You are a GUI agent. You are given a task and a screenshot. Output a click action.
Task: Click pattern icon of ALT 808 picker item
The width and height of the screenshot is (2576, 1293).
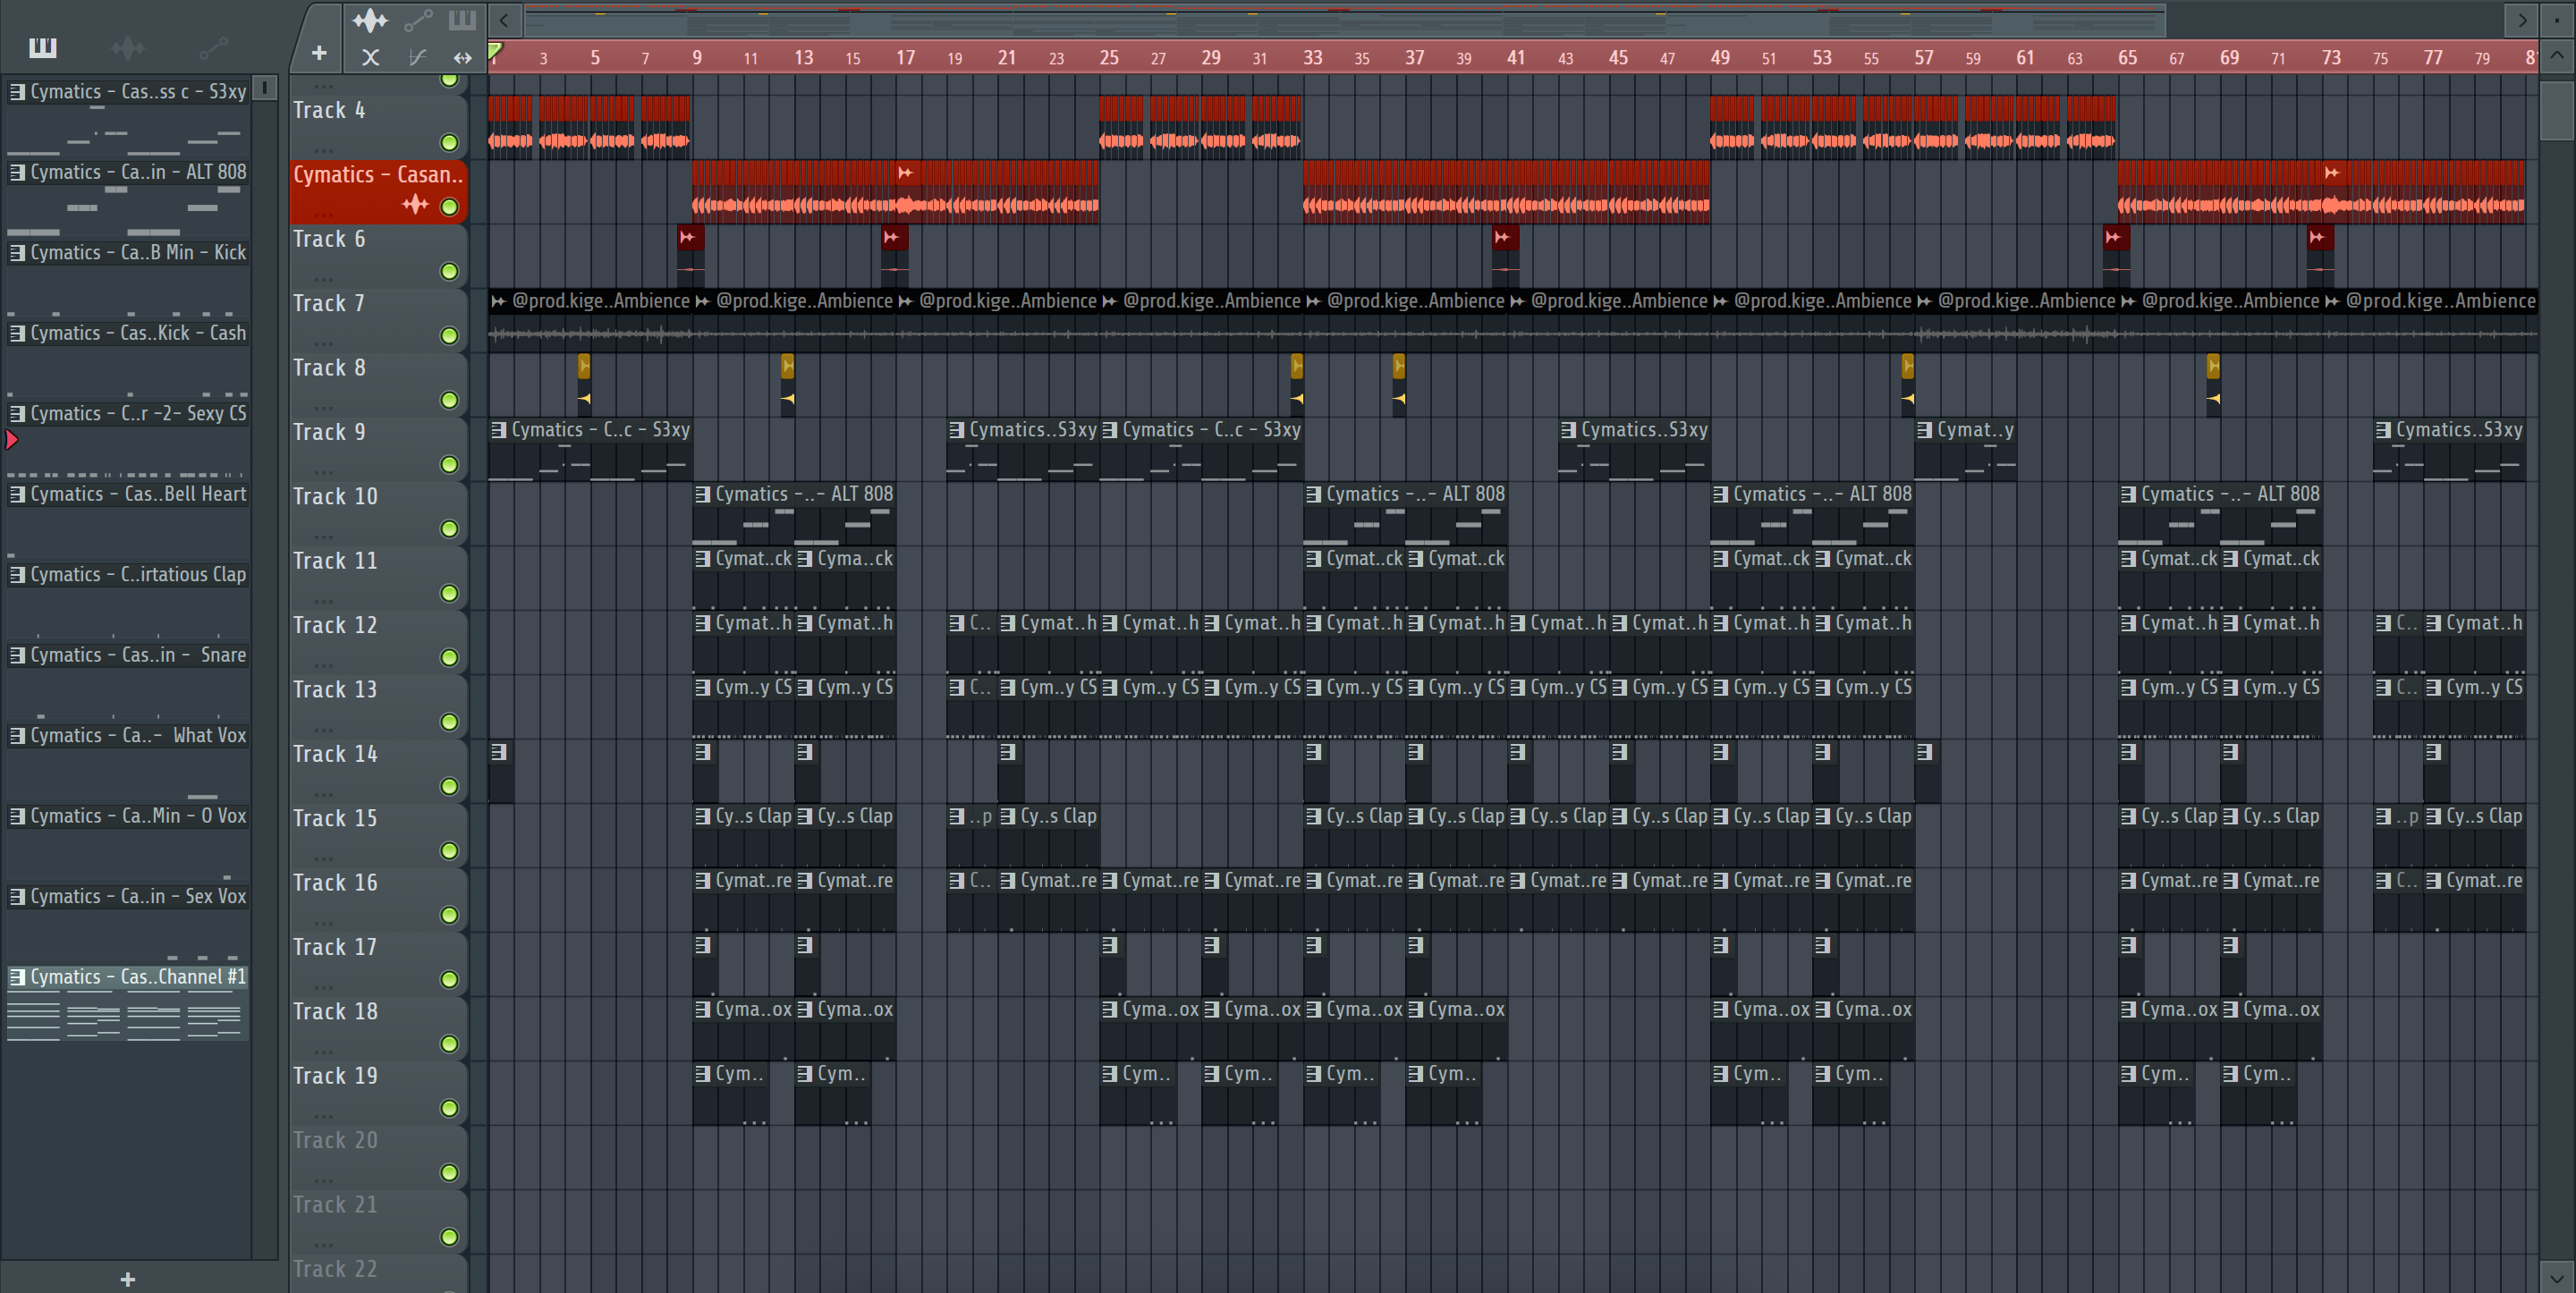point(17,172)
